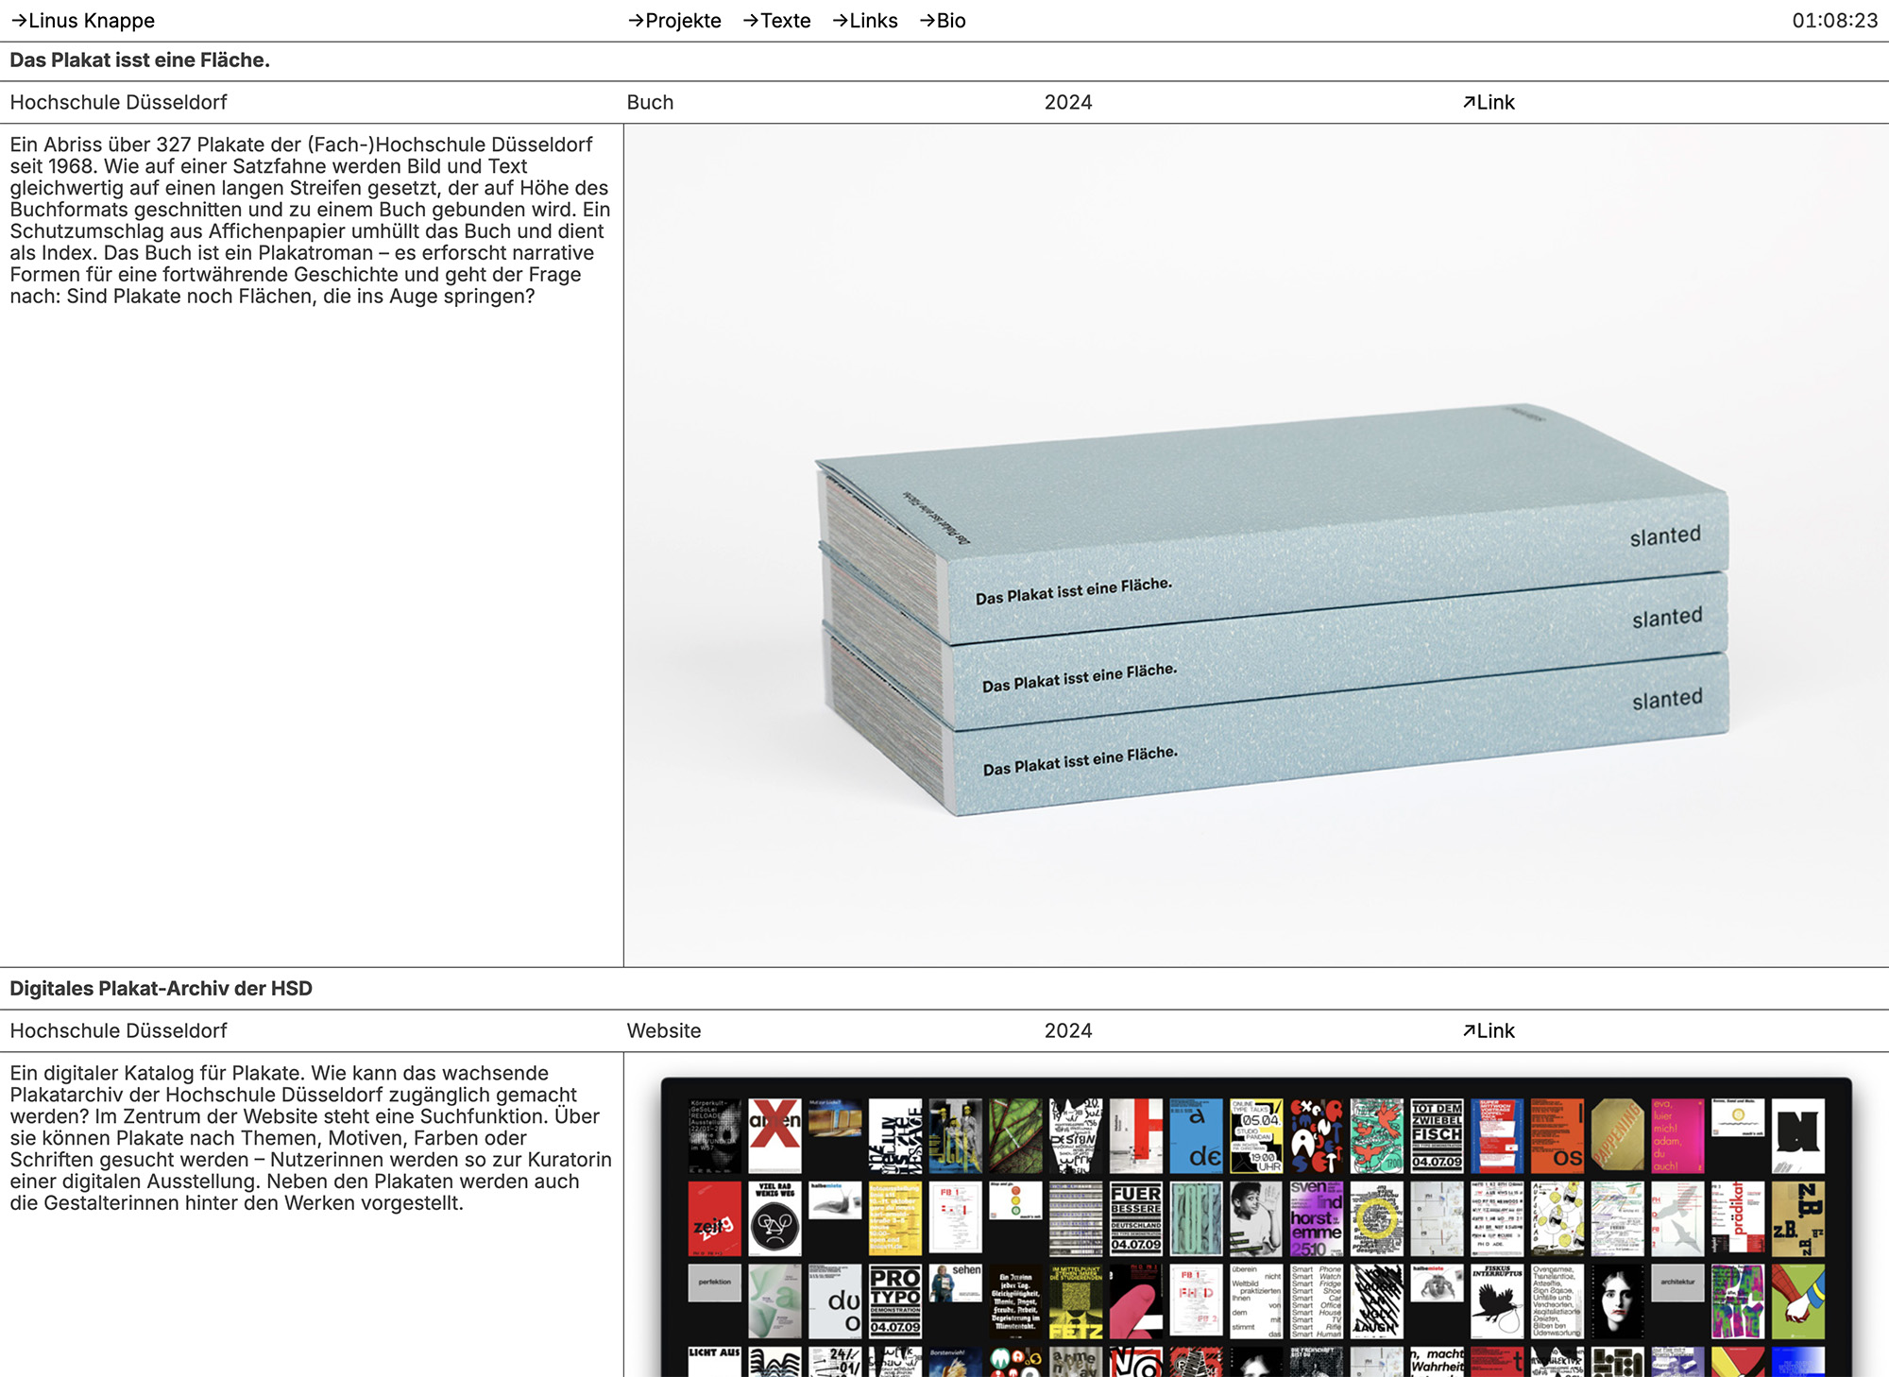Open the Link for the Website project

(x=1489, y=1030)
